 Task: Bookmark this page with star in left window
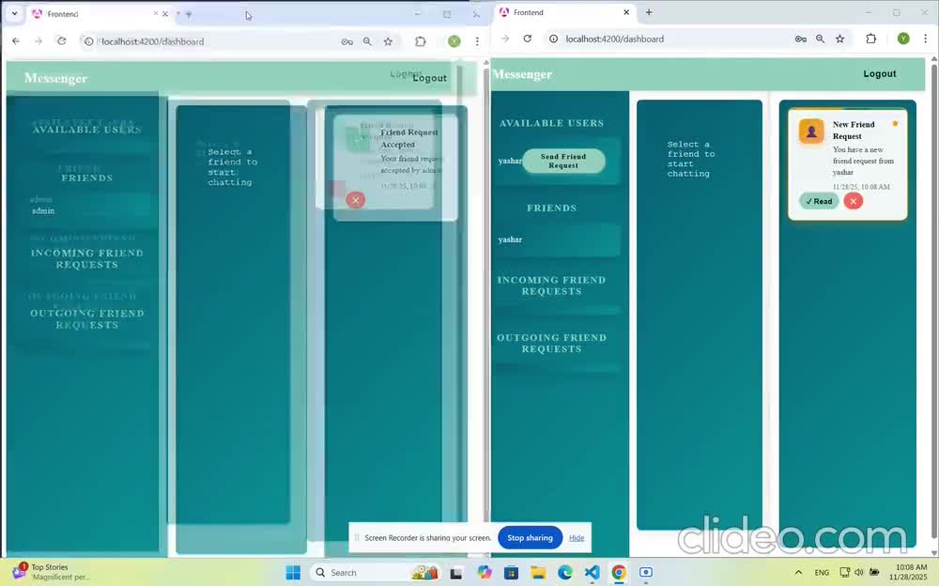pos(388,41)
